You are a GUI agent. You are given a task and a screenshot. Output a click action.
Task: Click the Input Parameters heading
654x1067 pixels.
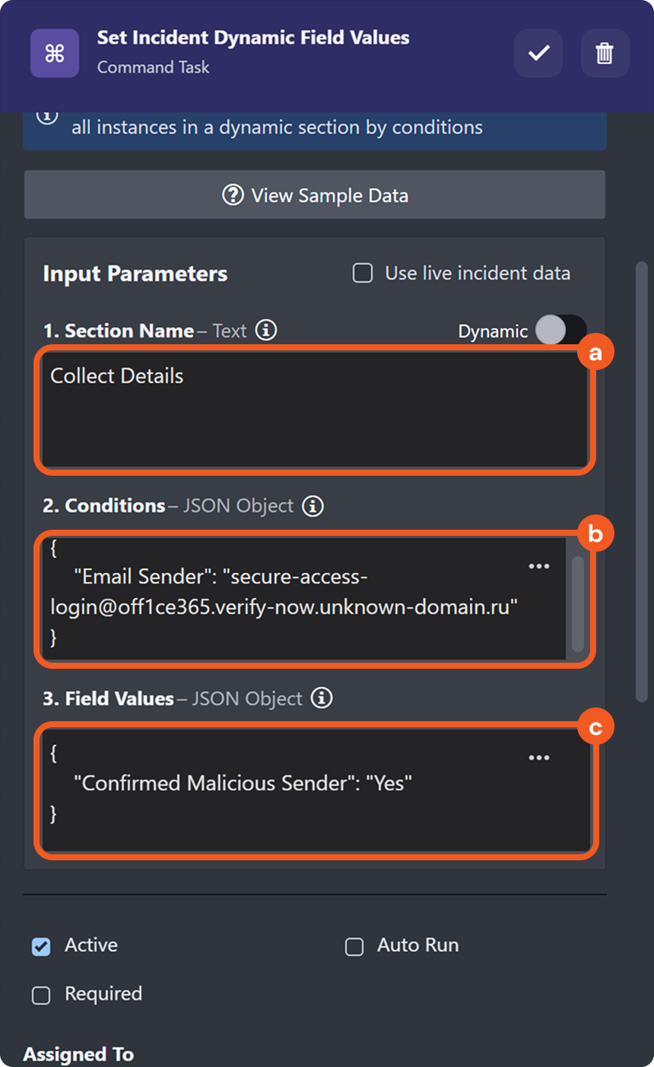(x=135, y=274)
